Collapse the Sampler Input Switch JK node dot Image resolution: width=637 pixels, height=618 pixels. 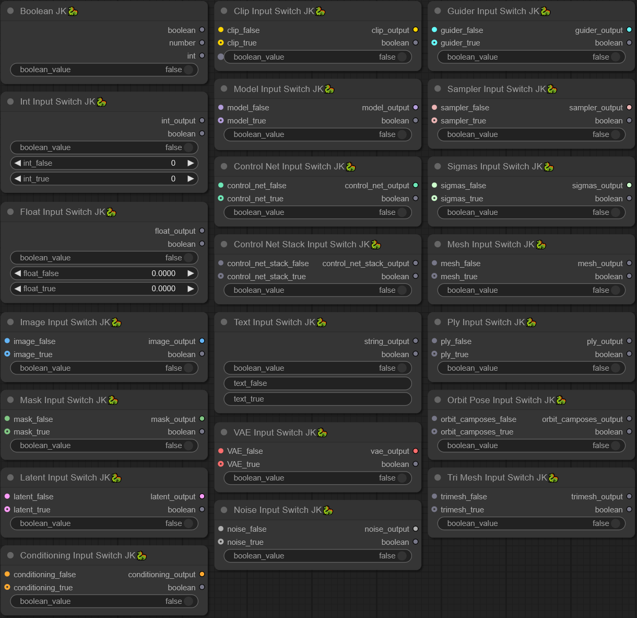tap(438, 89)
